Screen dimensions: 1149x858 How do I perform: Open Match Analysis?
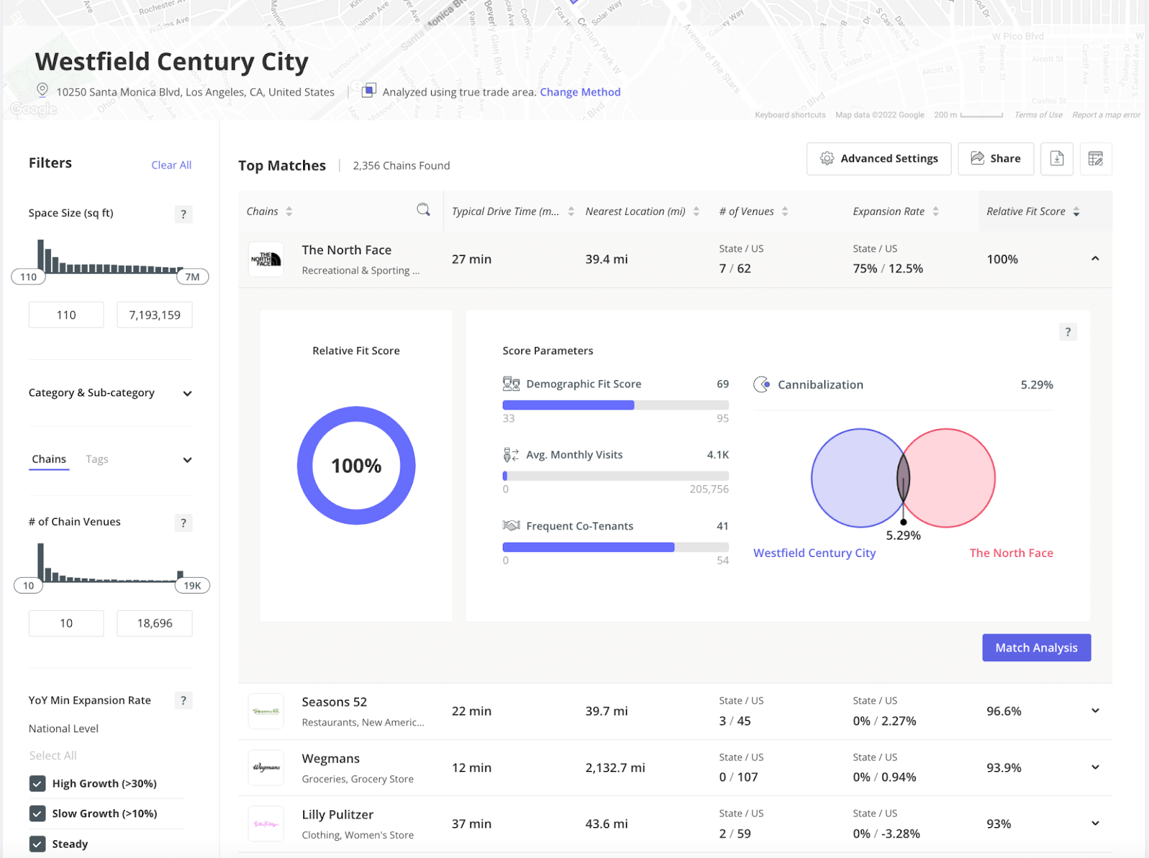pos(1036,647)
